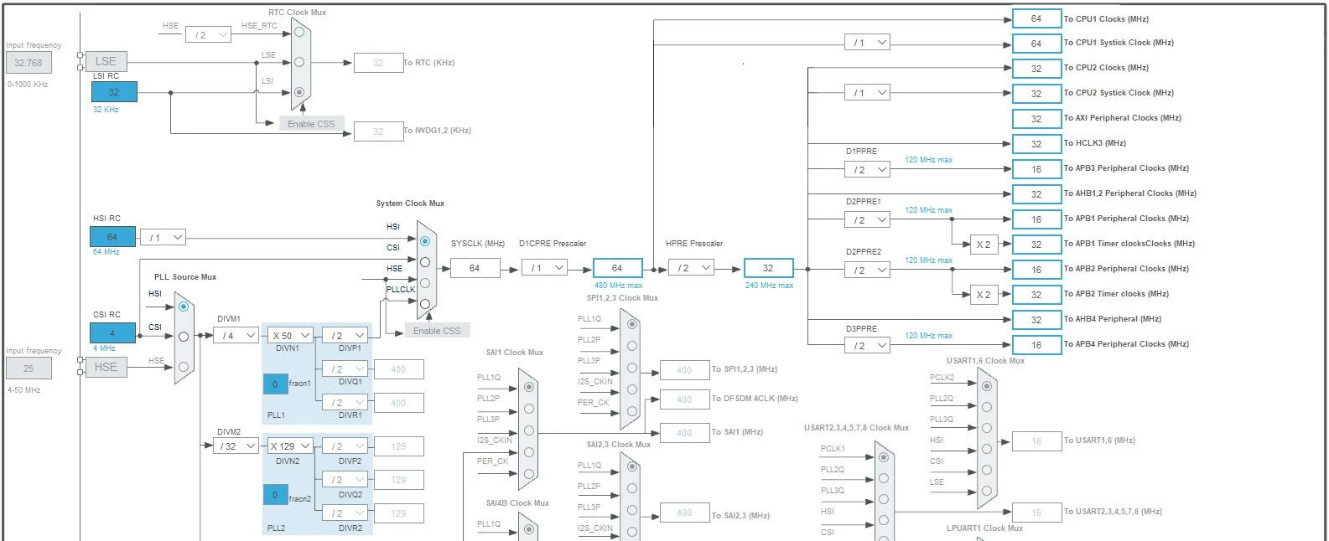Click the LSE oscillator block

(106, 61)
